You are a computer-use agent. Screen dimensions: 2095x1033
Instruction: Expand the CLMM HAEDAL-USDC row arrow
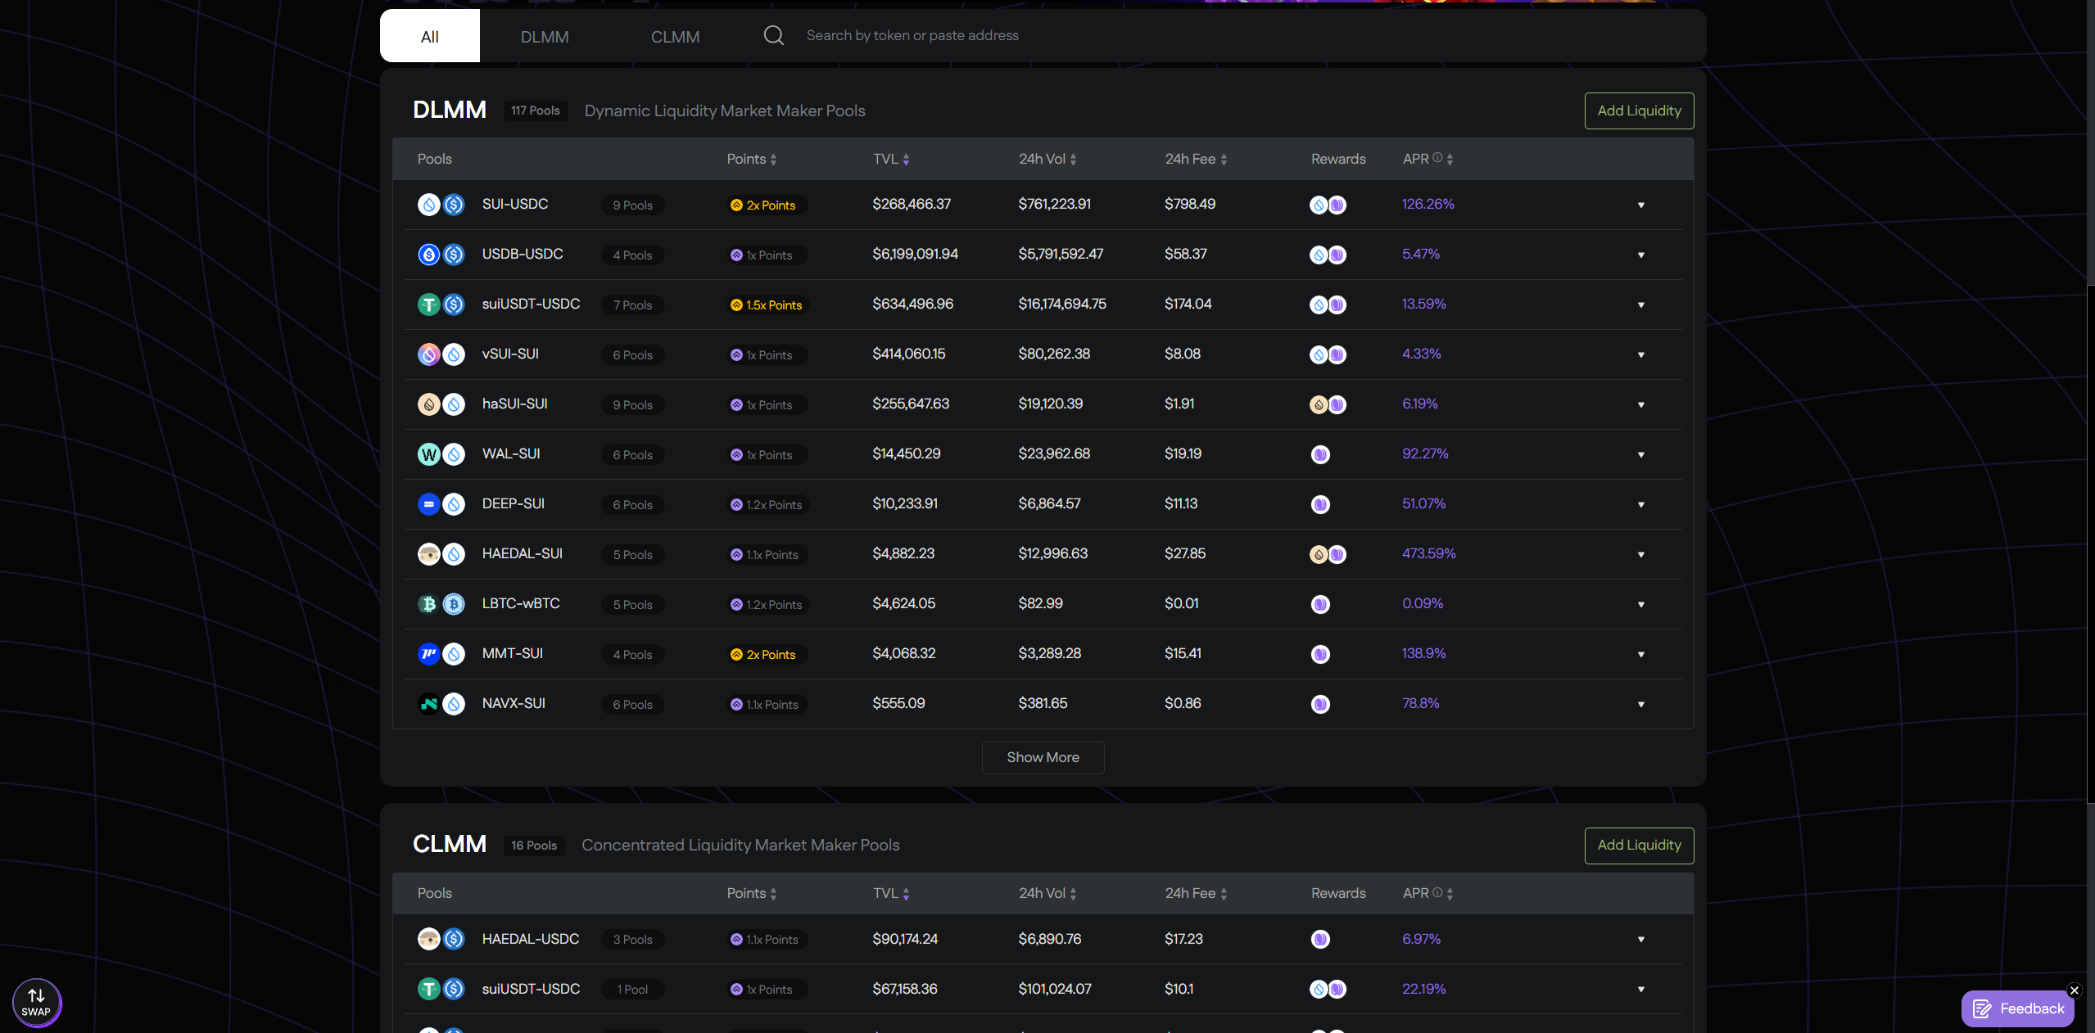pyautogui.click(x=1640, y=939)
